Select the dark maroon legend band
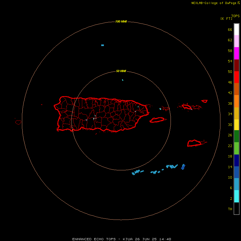Image resolution: width=241 pixels, height=241 pixels. click(x=236, y=65)
